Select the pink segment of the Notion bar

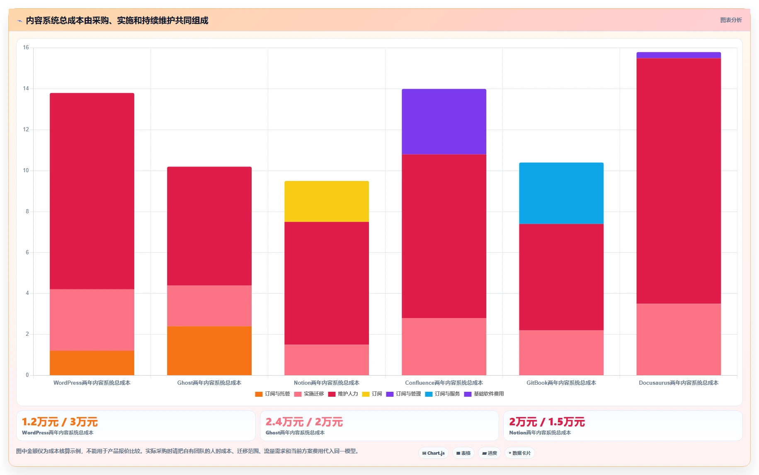327,360
